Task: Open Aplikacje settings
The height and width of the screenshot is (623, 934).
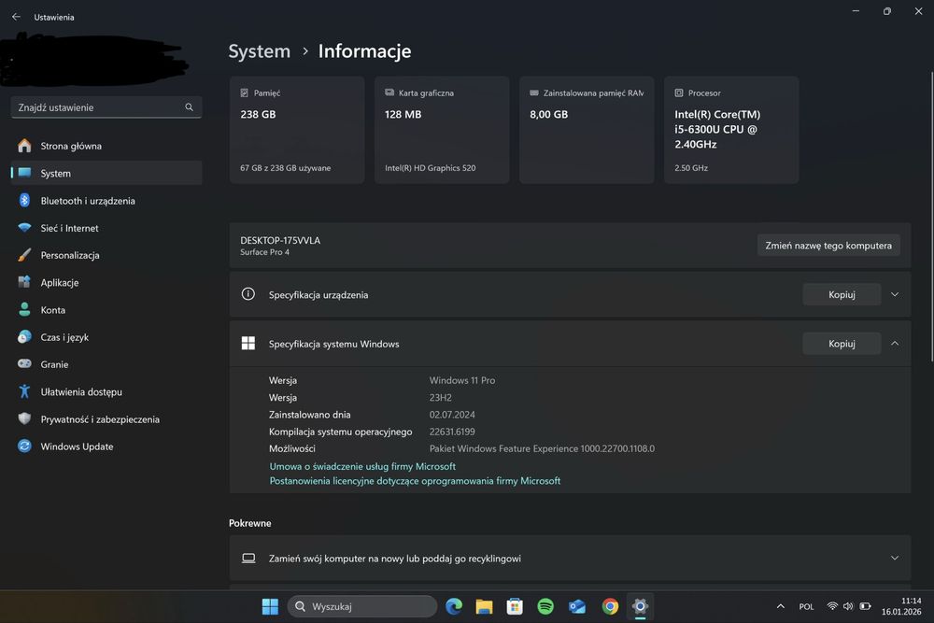Action: (x=106, y=282)
